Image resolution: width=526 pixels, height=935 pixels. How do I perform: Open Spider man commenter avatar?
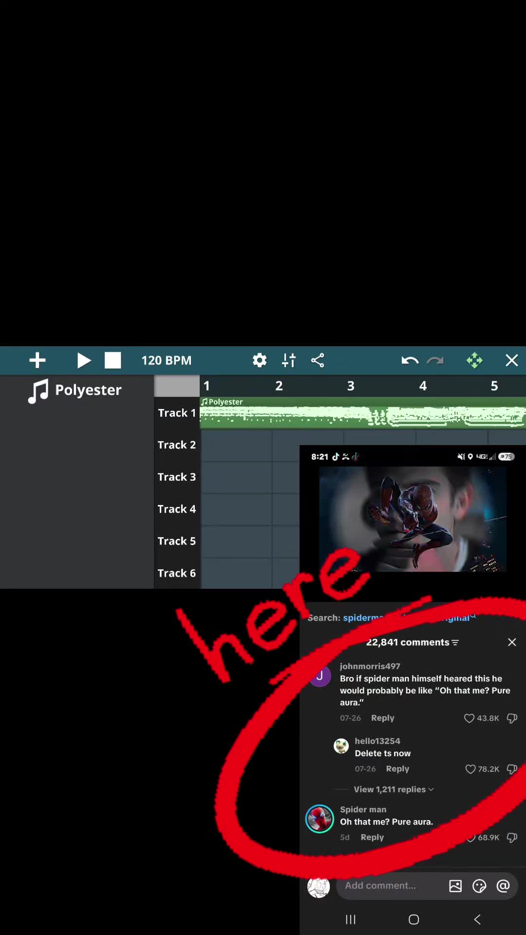[319, 819]
